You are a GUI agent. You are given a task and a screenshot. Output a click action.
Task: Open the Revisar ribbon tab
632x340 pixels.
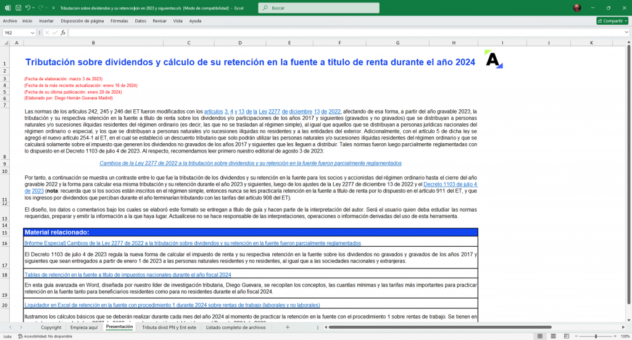[x=160, y=21]
